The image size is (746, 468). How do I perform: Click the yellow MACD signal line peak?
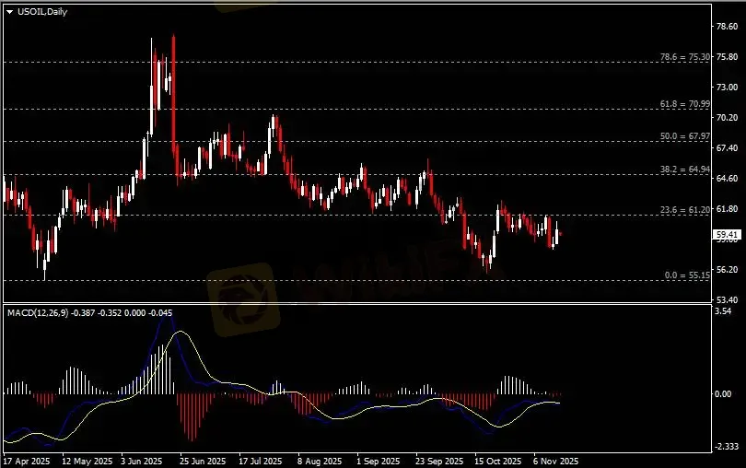[x=181, y=333]
